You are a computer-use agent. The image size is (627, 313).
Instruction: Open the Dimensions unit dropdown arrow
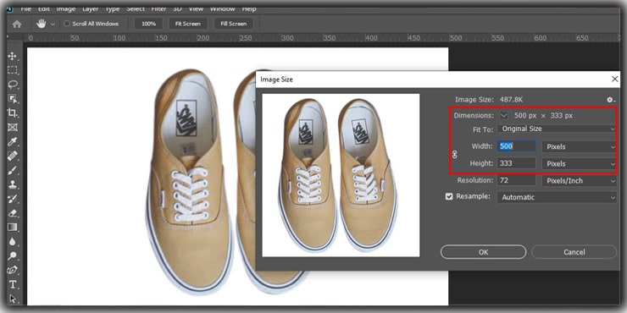pos(504,115)
